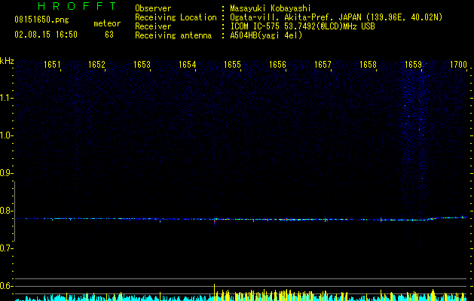Screen dimensions: 474x301
Task: Click the 0.8 kHz axis label
Action: [5, 211]
